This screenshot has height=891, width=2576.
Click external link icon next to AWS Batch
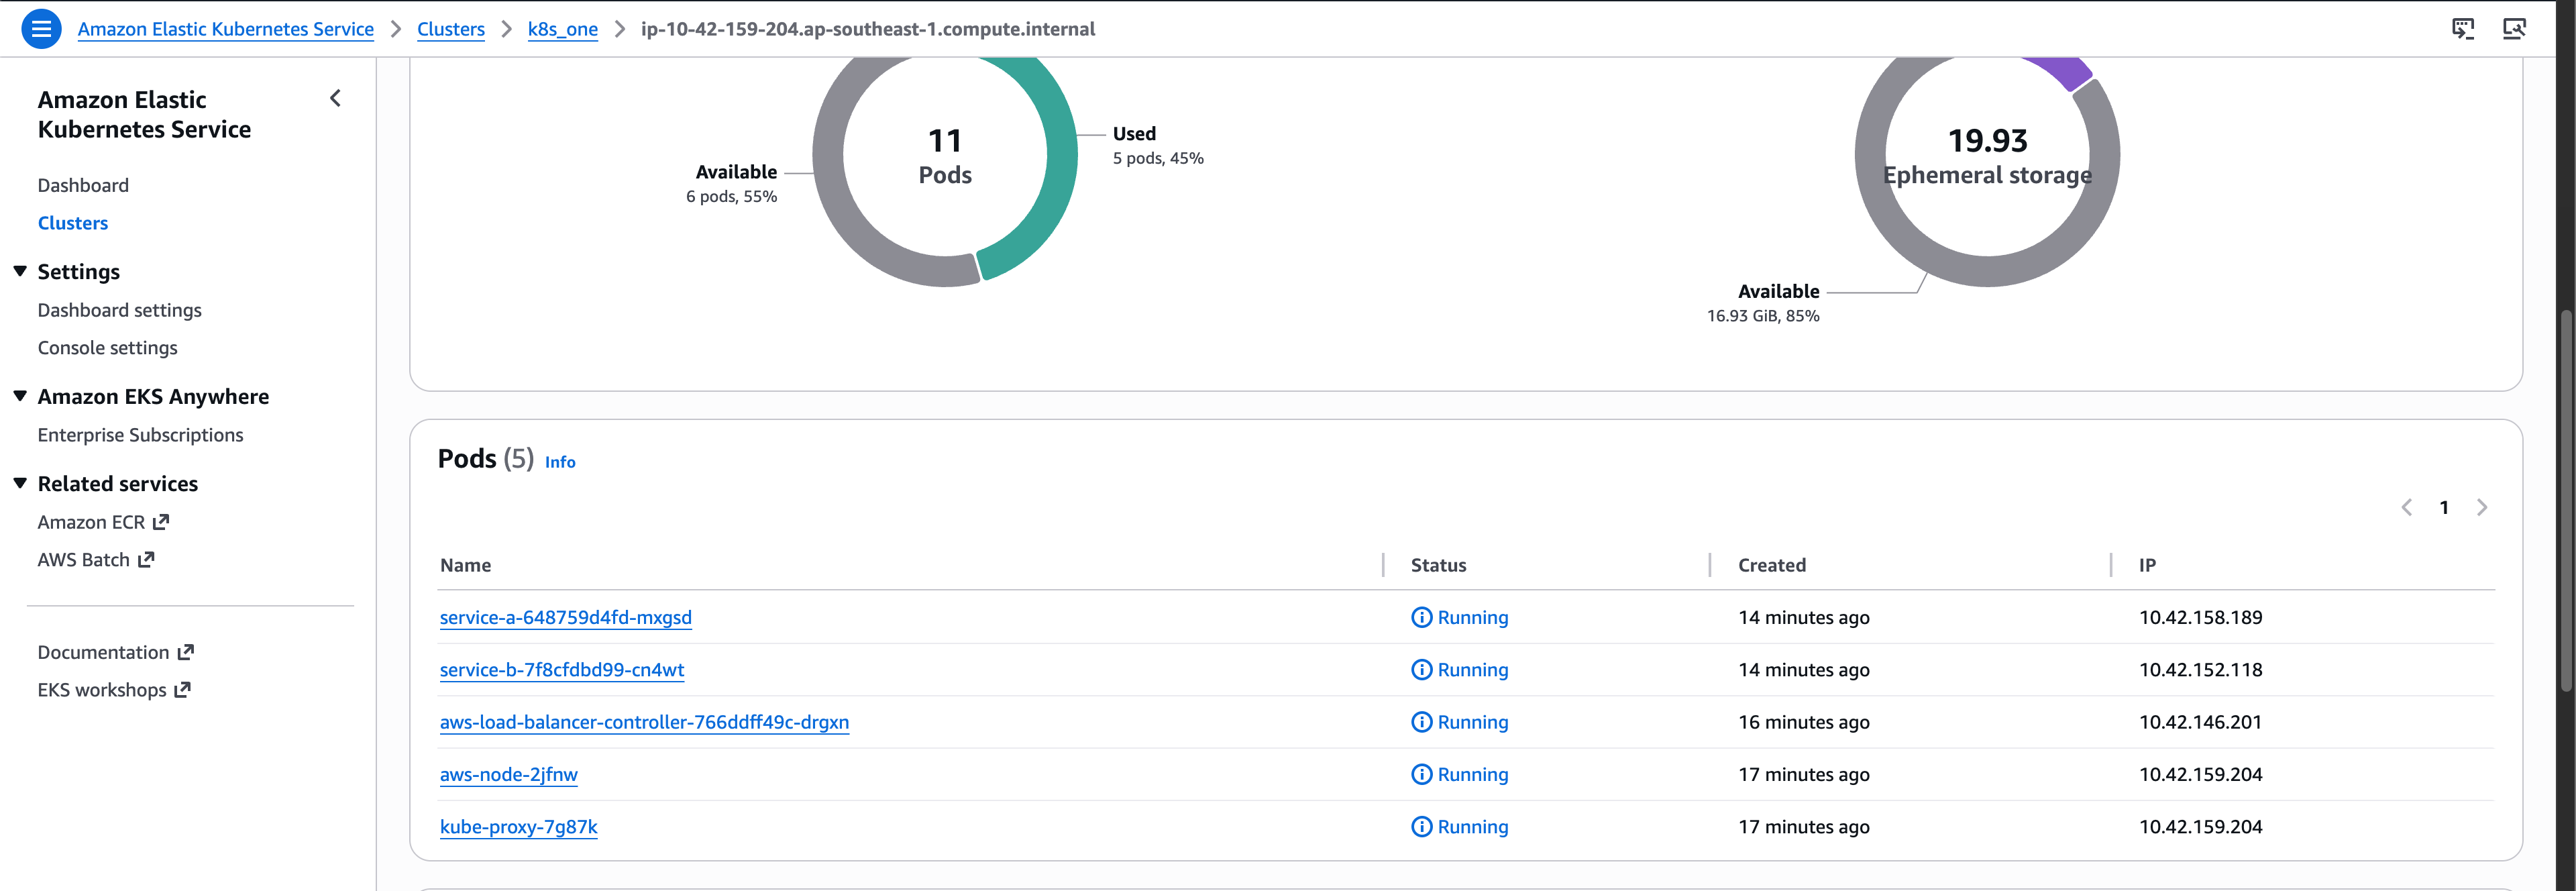pyautogui.click(x=146, y=560)
